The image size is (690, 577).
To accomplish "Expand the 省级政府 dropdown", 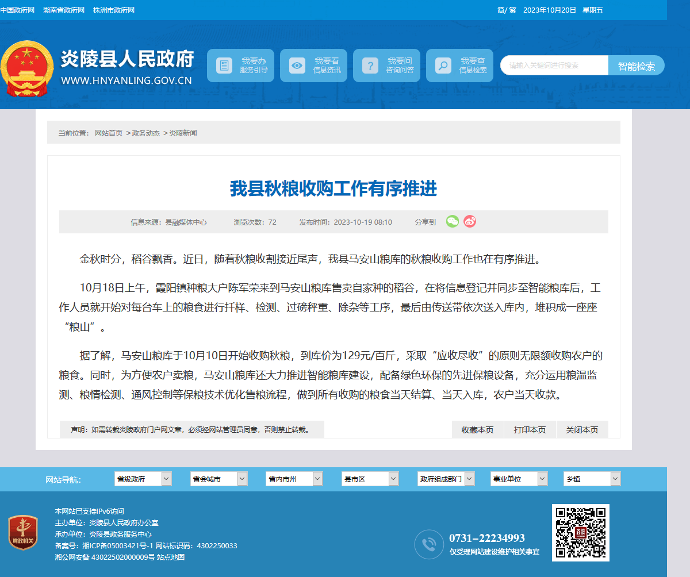I will (x=143, y=479).
